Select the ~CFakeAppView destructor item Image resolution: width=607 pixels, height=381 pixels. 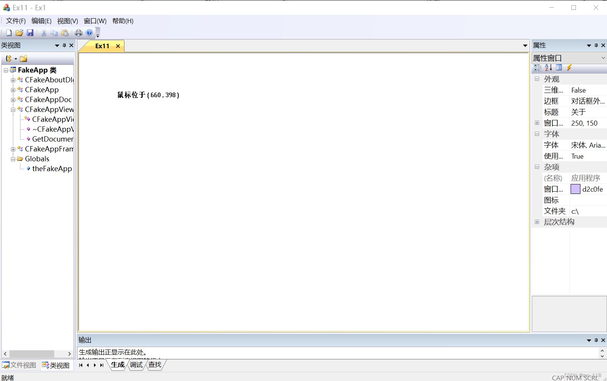[53, 129]
